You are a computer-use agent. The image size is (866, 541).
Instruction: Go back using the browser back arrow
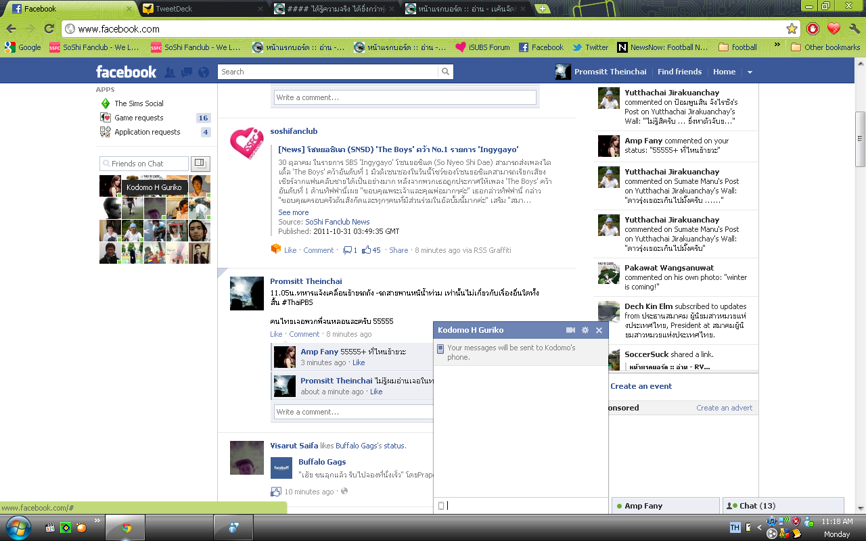coord(12,29)
